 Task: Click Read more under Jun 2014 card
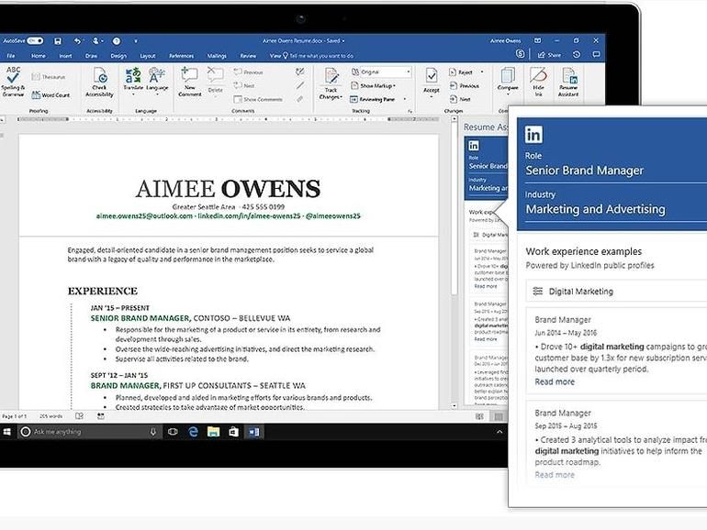tap(555, 381)
